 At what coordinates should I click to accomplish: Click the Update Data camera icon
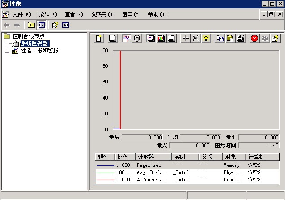265,38
